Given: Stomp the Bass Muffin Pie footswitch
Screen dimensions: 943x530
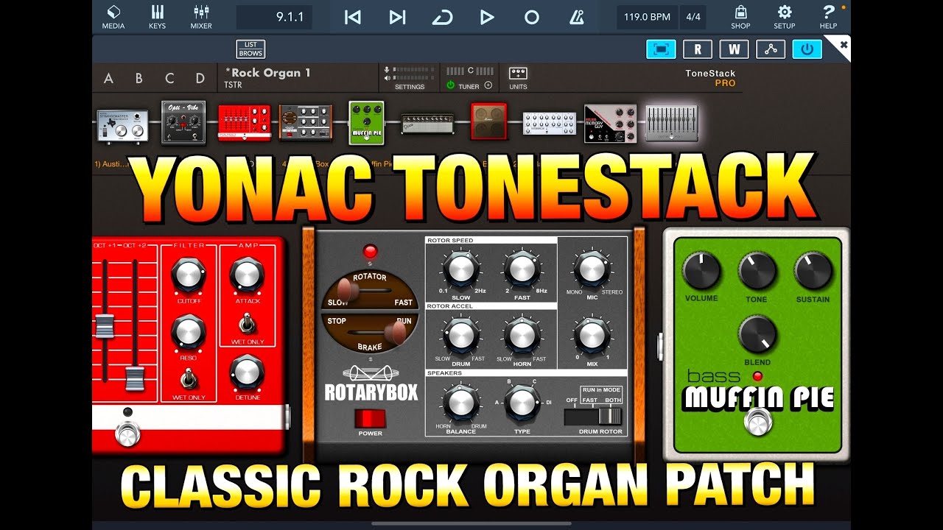Looking at the screenshot, I should (757, 423).
